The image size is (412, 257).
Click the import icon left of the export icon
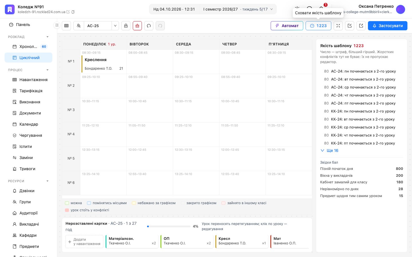350,26
